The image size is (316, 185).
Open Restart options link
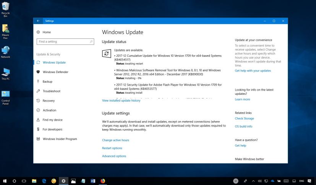(112, 148)
